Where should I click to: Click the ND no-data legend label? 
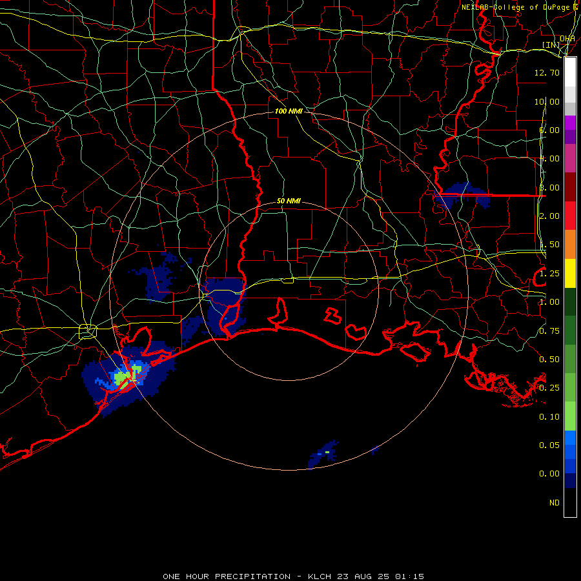555,503
